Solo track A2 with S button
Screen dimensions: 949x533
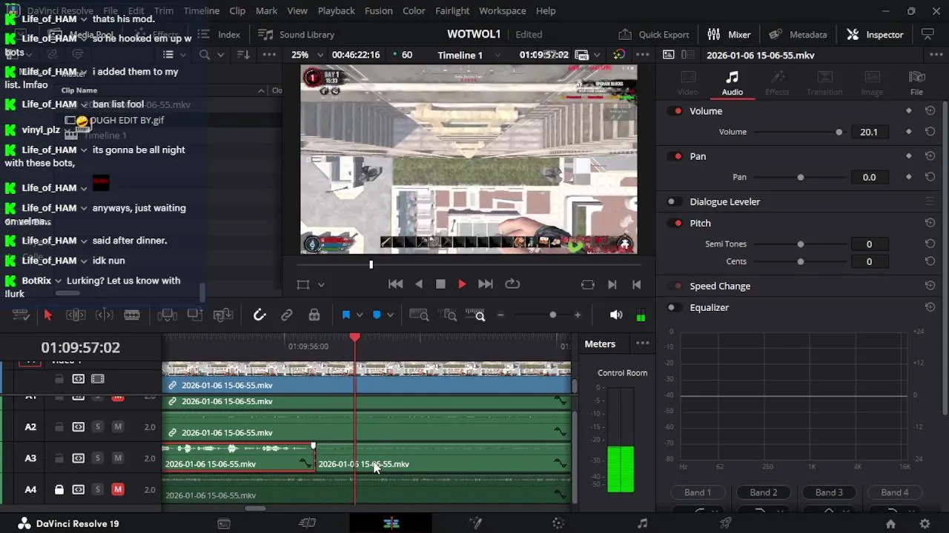click(97, 427)
